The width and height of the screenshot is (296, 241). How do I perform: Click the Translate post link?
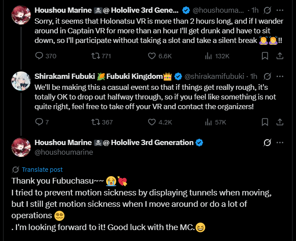pyautogui.click(x=42, y=170)
